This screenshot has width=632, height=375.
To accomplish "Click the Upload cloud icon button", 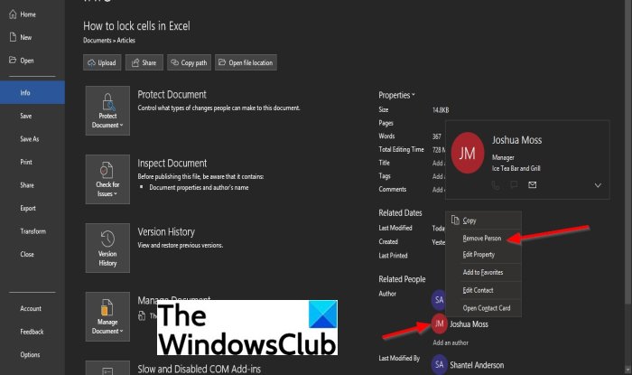I will [102, 62].
